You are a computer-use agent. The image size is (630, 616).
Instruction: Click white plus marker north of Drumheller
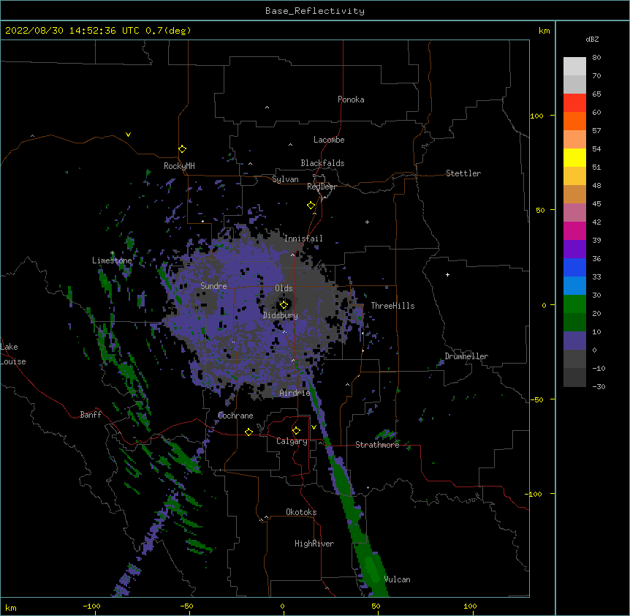tap(447, 274)
